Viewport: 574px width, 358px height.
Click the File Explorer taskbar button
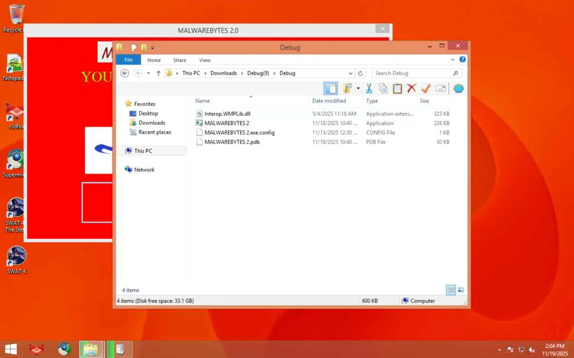tap(91, 349)
